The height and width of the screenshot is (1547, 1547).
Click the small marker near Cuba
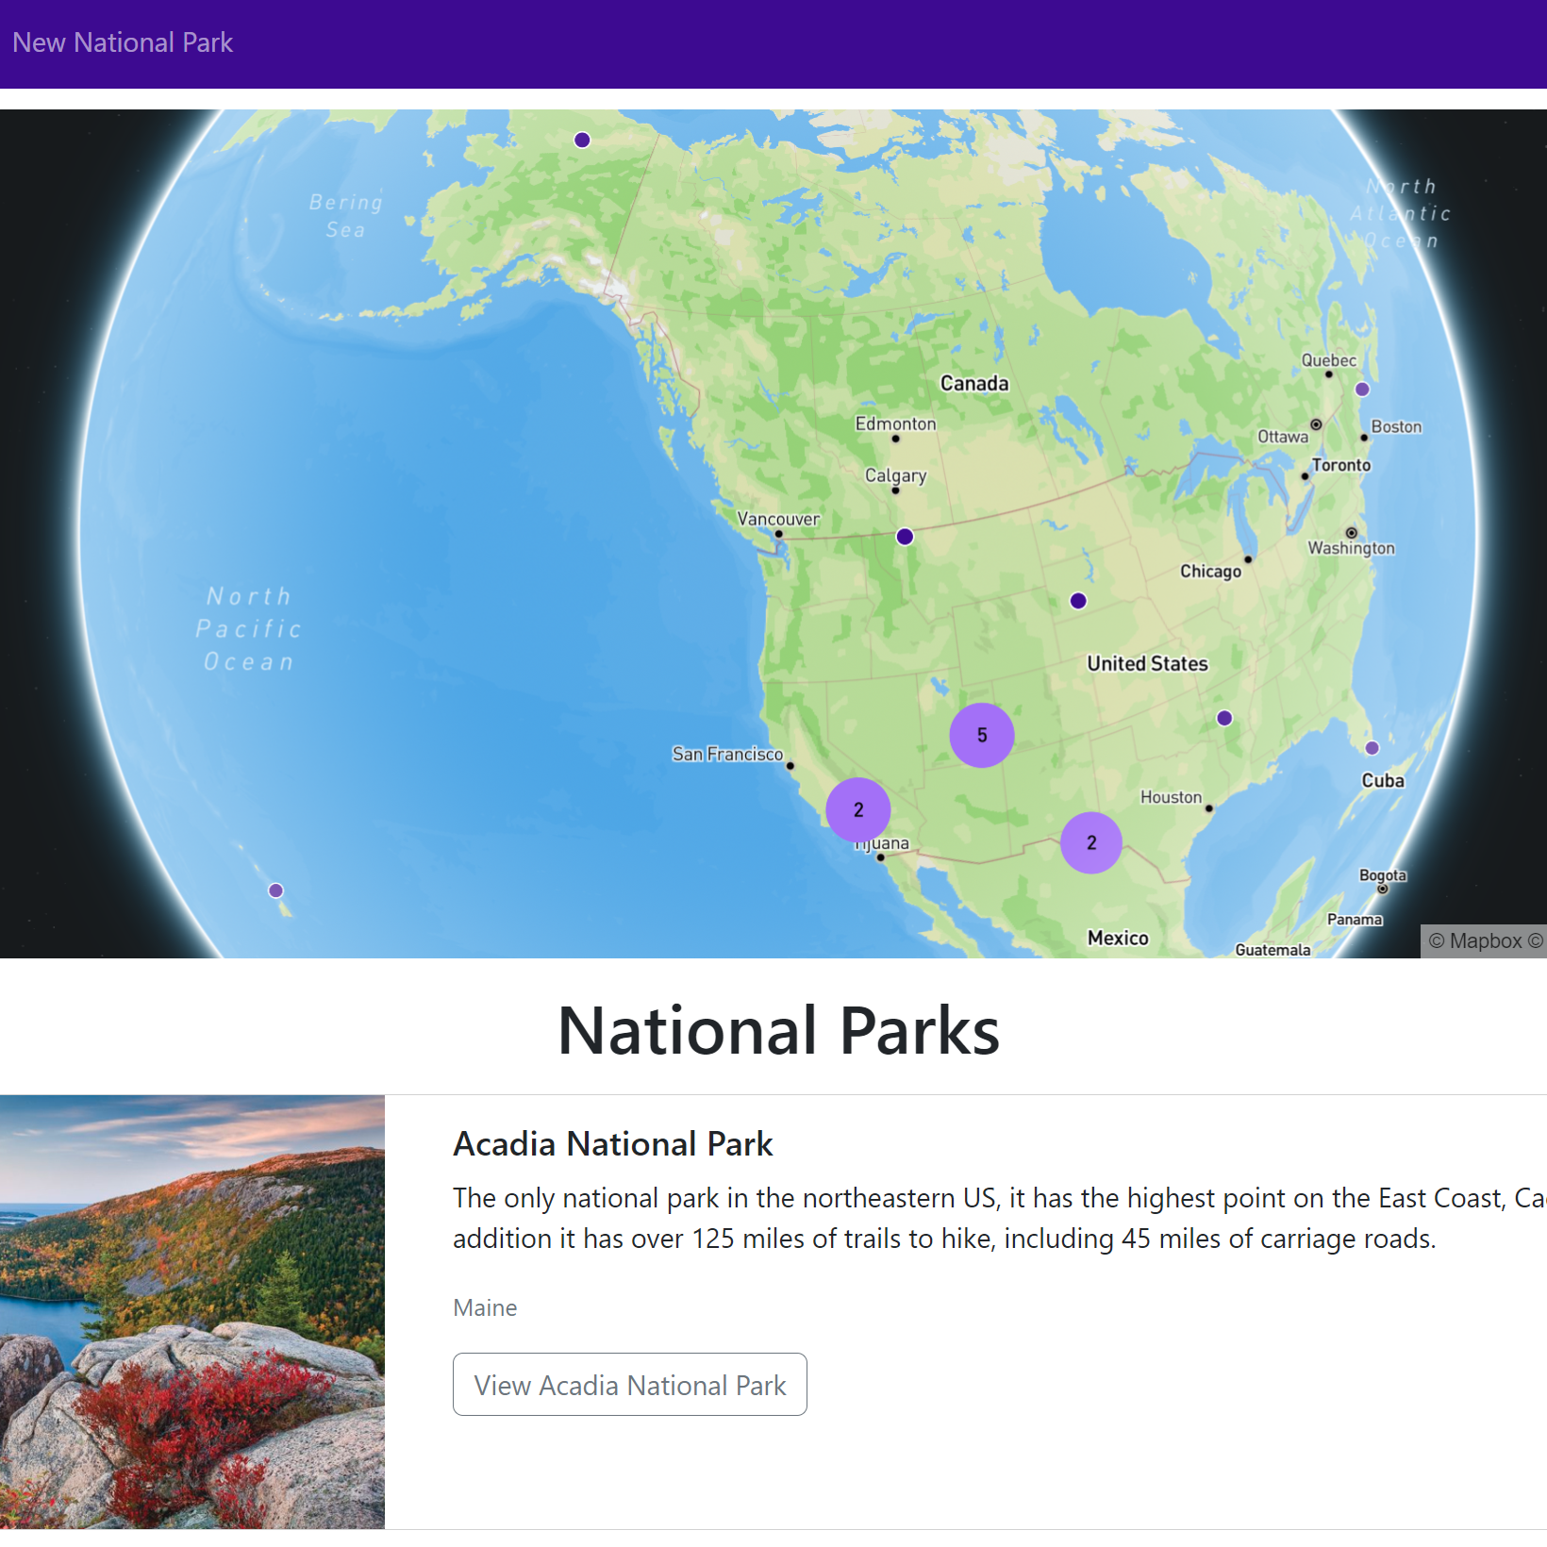1372,747
